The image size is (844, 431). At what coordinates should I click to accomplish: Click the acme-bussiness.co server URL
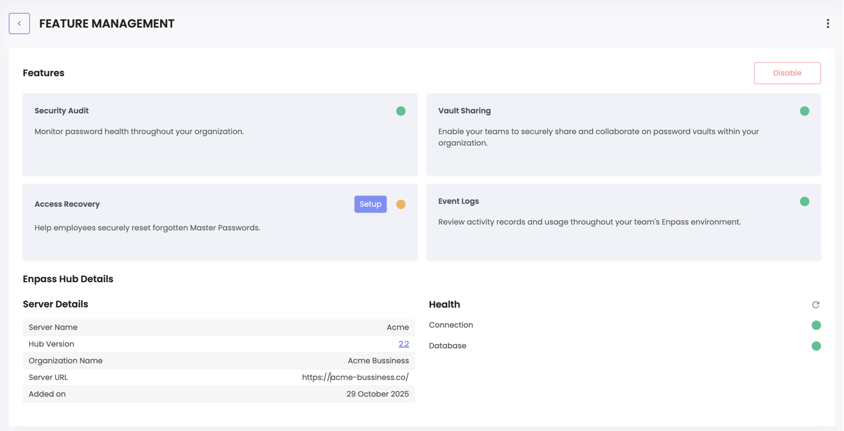point(355,377)
